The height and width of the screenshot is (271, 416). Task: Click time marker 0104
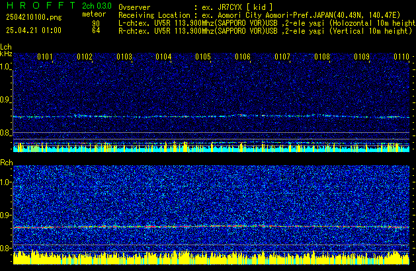[x=163, y=57]
